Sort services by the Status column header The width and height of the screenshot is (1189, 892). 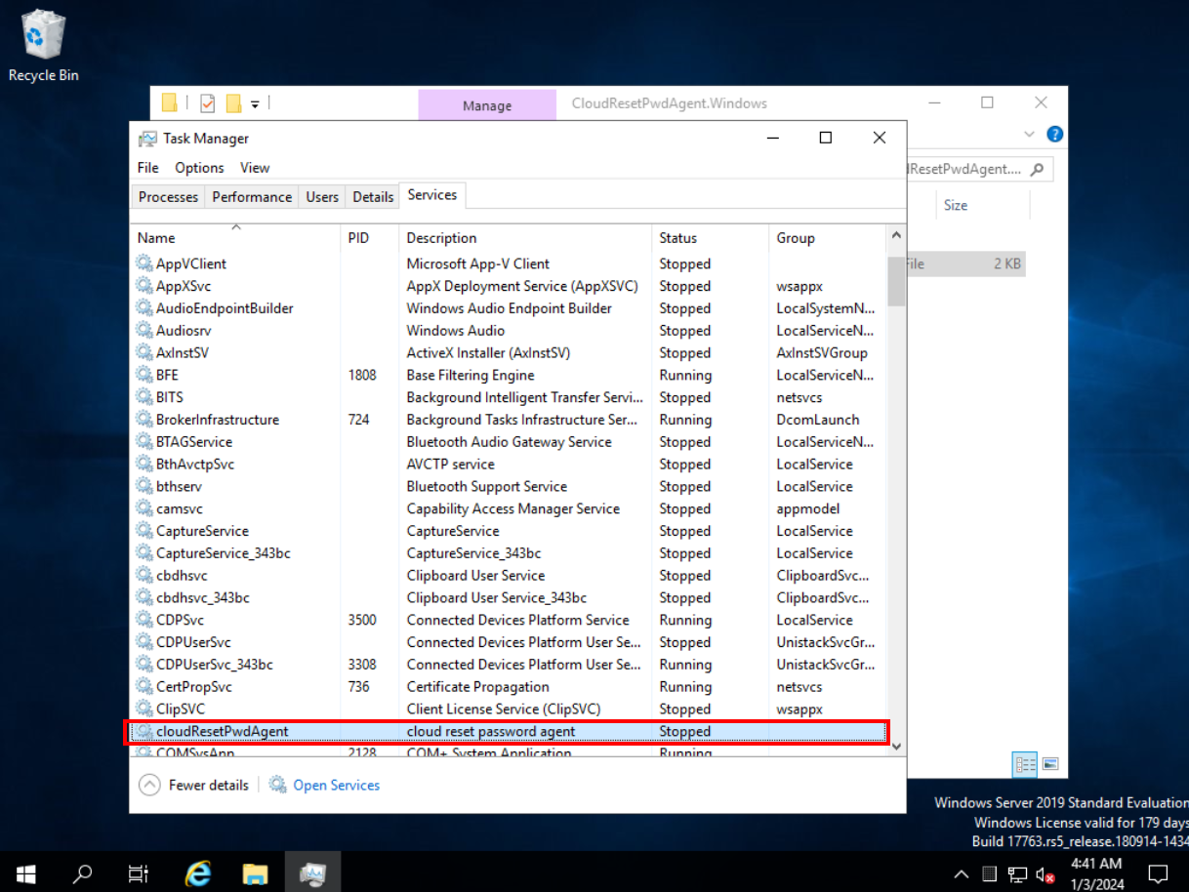tap(678, 238)
